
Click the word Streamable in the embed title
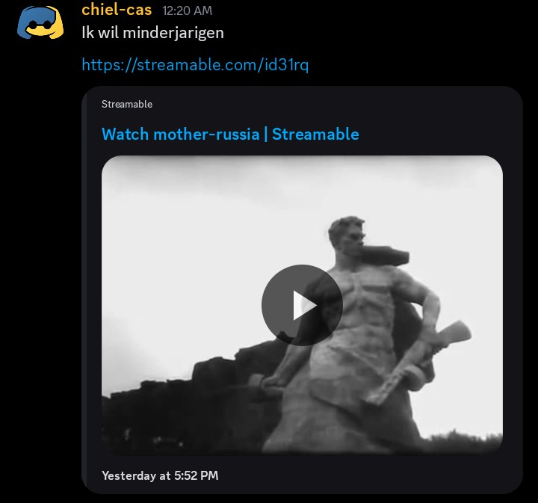(x=315, y=134)
